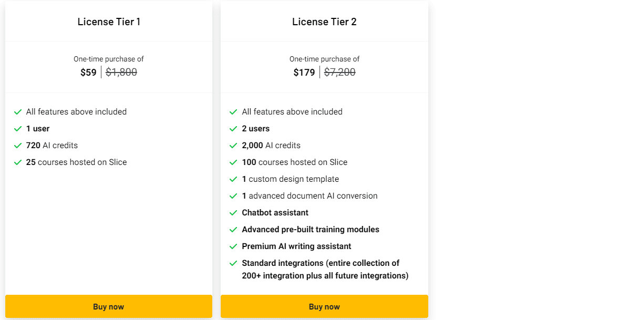Click "1 advanced document AI conversion" item
This screenshot has height=320, width=629.
click(x=310, y=195)
